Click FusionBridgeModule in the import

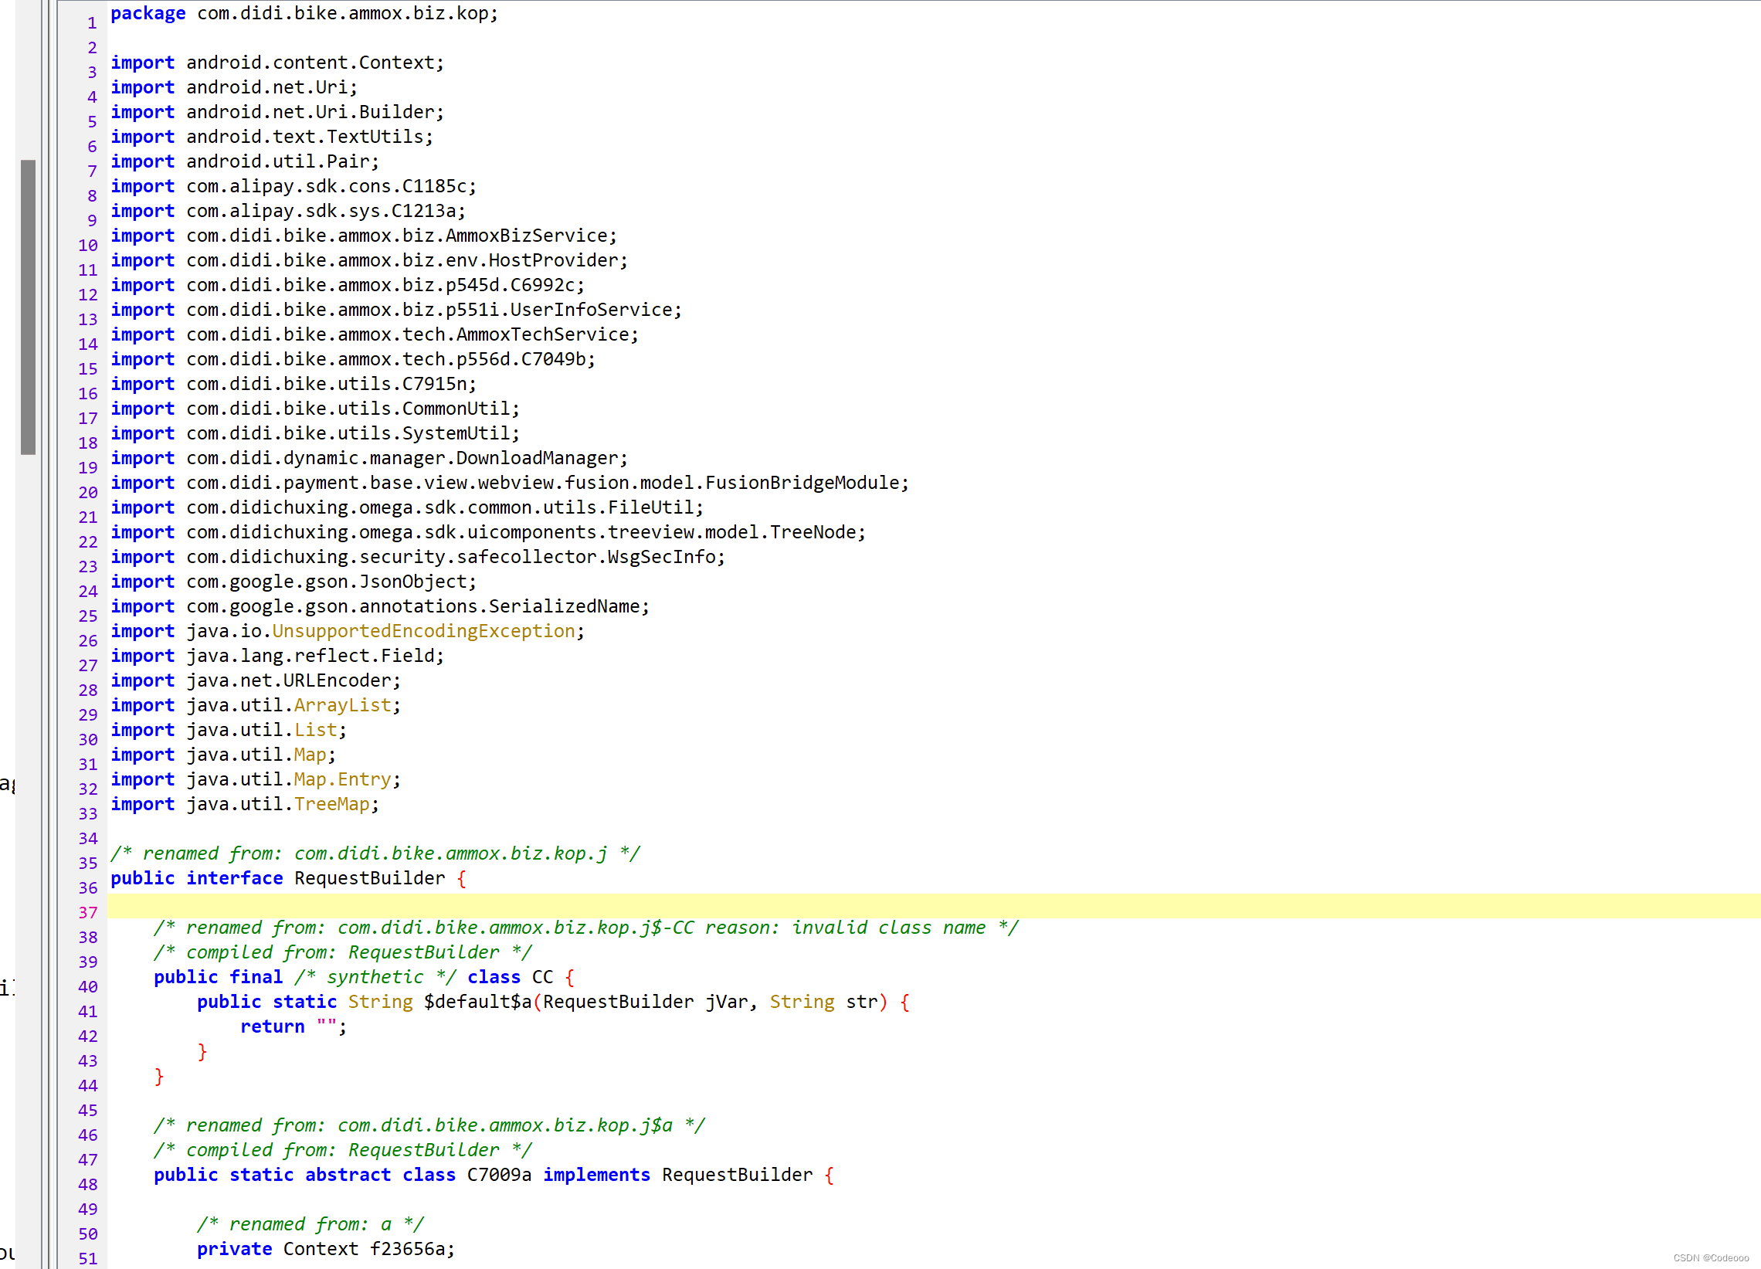tap(802, 483)
